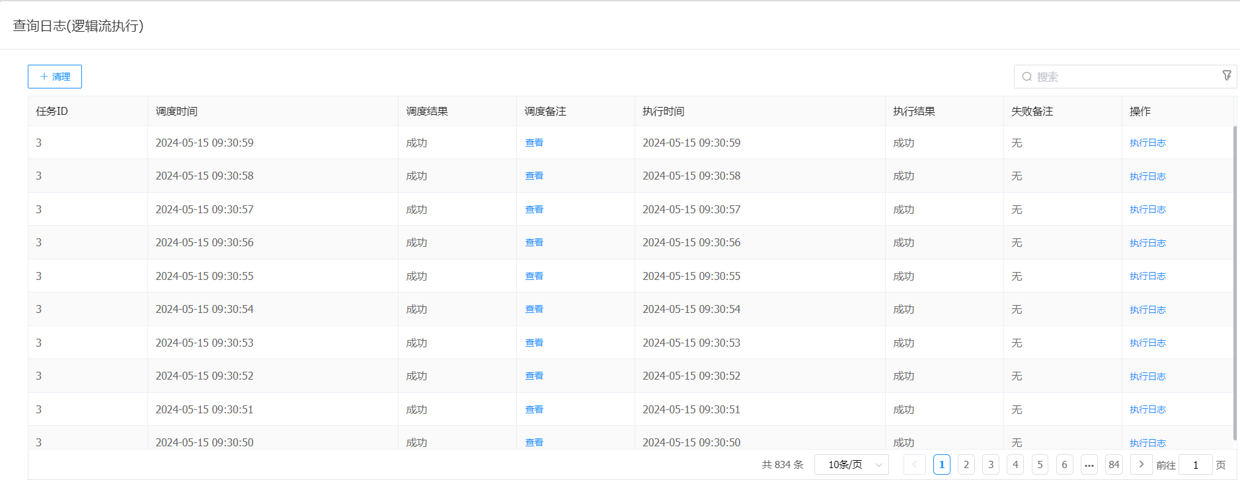The height and width of the screenshot is (480, 1240).
Task: Select page 5 in pagination
Action: 1040,465
